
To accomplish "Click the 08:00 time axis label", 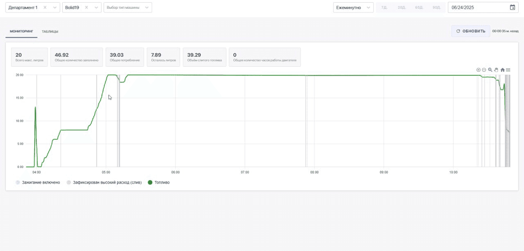I will (314, 173).
